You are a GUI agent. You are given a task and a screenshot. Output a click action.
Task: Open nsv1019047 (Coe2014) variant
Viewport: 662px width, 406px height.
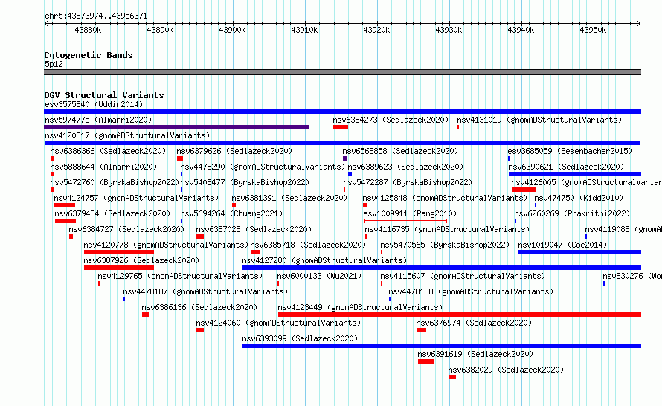(x=563, y=245)
